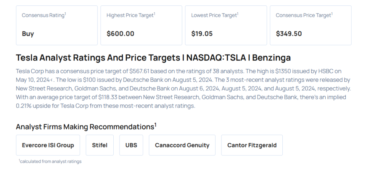Click the Tesla Analyst Ratings page heading
The image size is (373, 178).
pyautogui.click(x=153, y=58)
